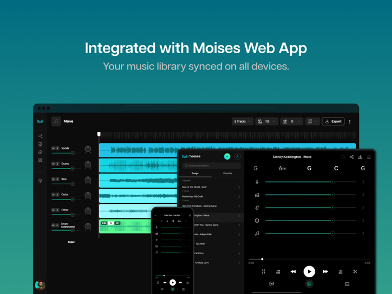Image resolution: width=392 pixels, height=294 pixels.
Task: Click the music note other-track icon on tablet
Action: click(257, 234)
